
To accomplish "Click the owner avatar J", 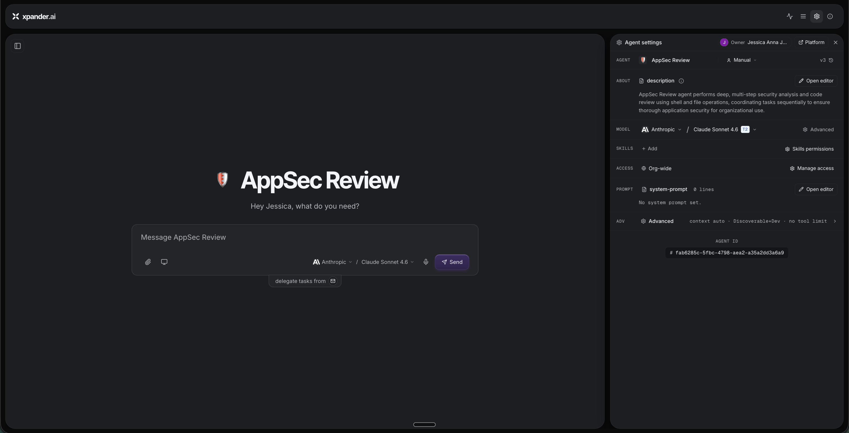I will [x=724, y=42].
